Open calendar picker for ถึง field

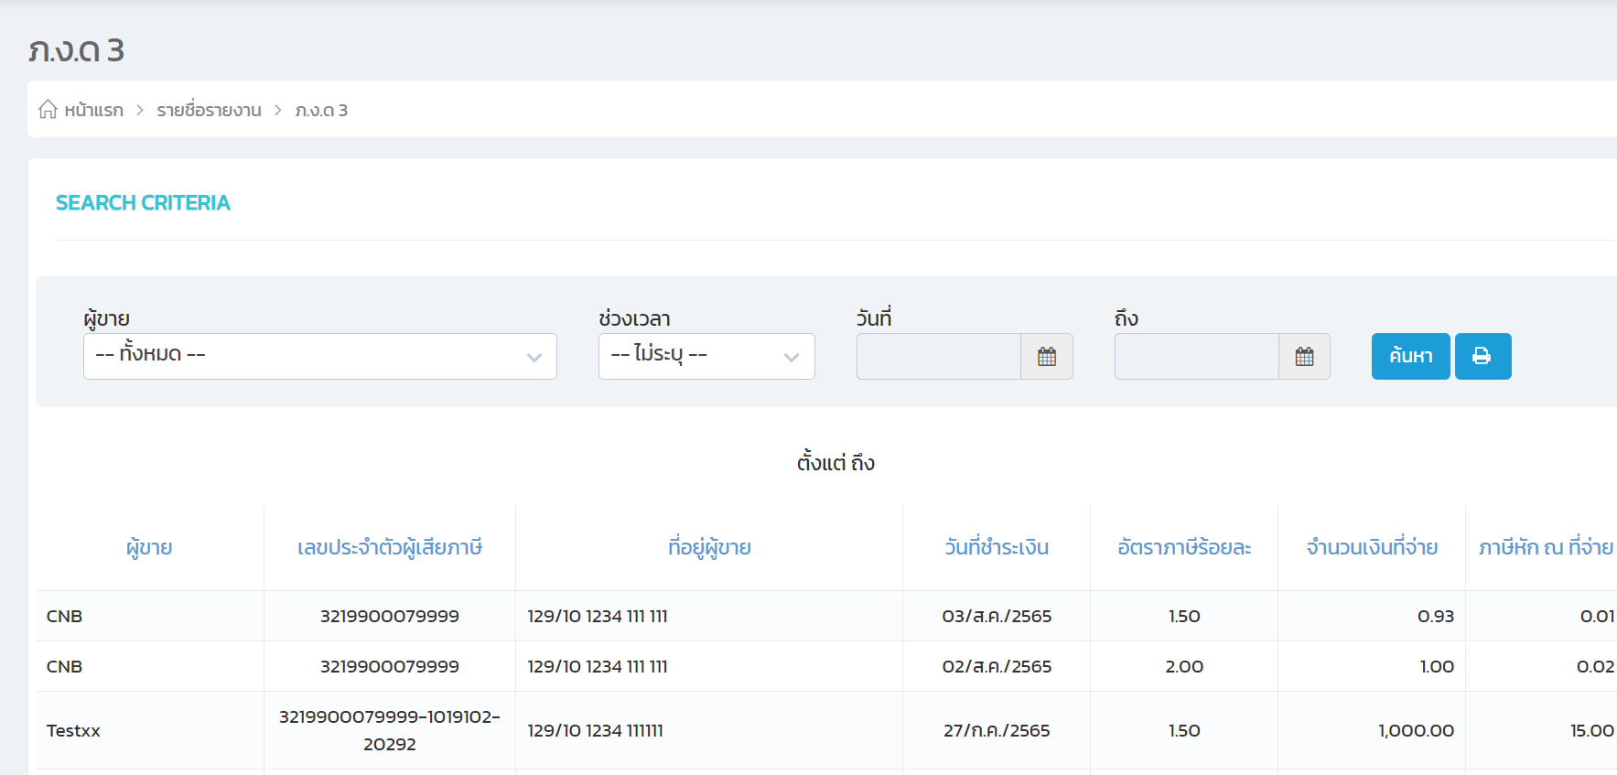(x=1304, y=357)
